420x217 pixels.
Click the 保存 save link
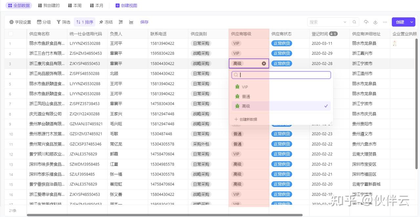144,22
